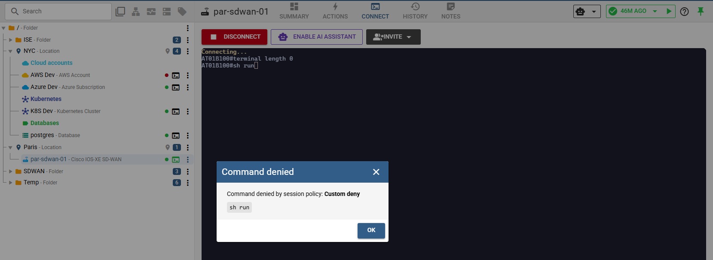Open kebab menu for Paris location
713x260 pixels.
tap(188, 147)
